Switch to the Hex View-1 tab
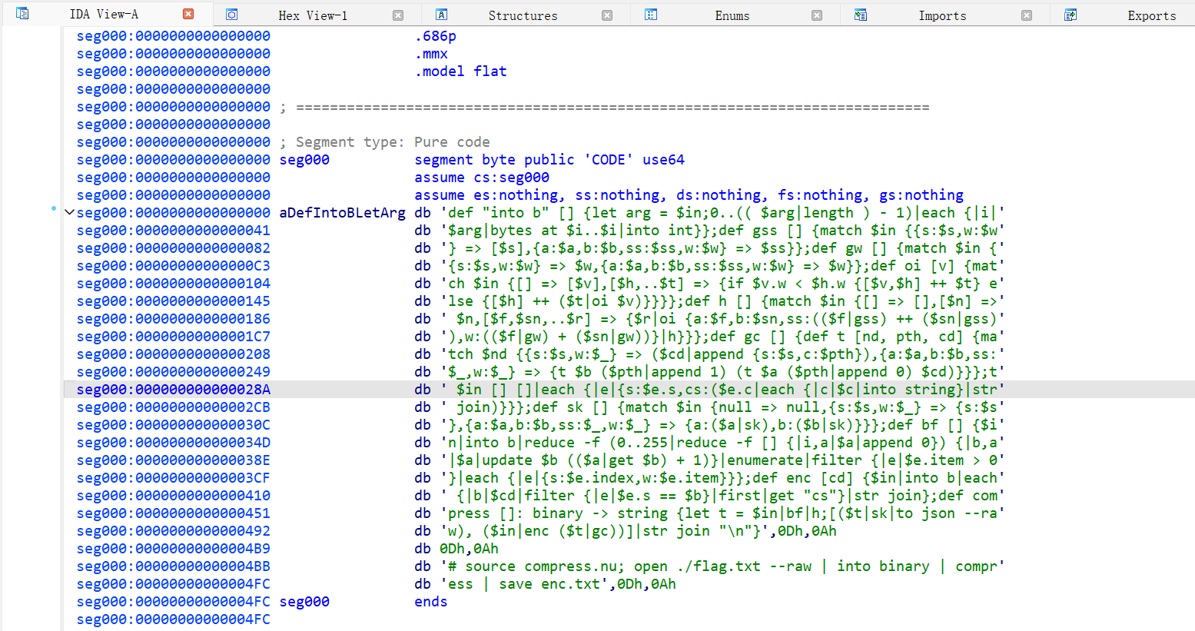The width and height of the screenshot is (1195, 631). (312, 15)
